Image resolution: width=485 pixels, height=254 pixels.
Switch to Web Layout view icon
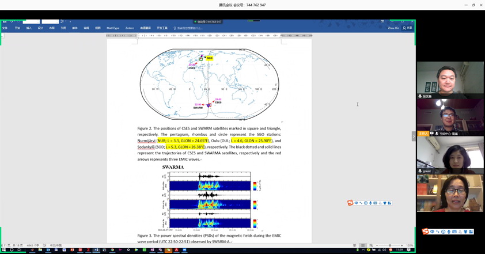[371, 245]
